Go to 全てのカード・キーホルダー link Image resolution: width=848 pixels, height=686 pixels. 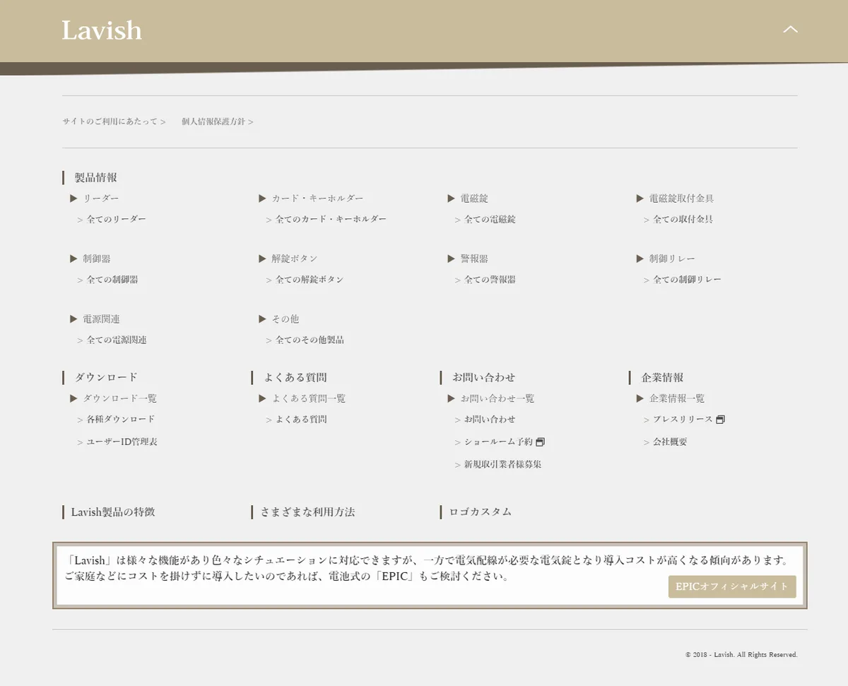click(331, 219)
